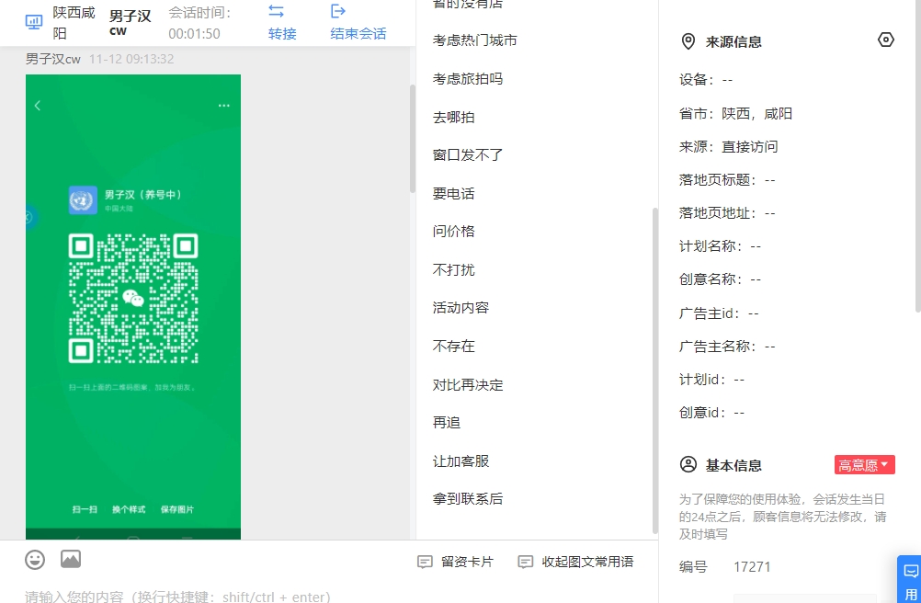Click the back arrow in the QR screenshot
Image resolution: width=921 pixels, height=603 pixels.
38,106
